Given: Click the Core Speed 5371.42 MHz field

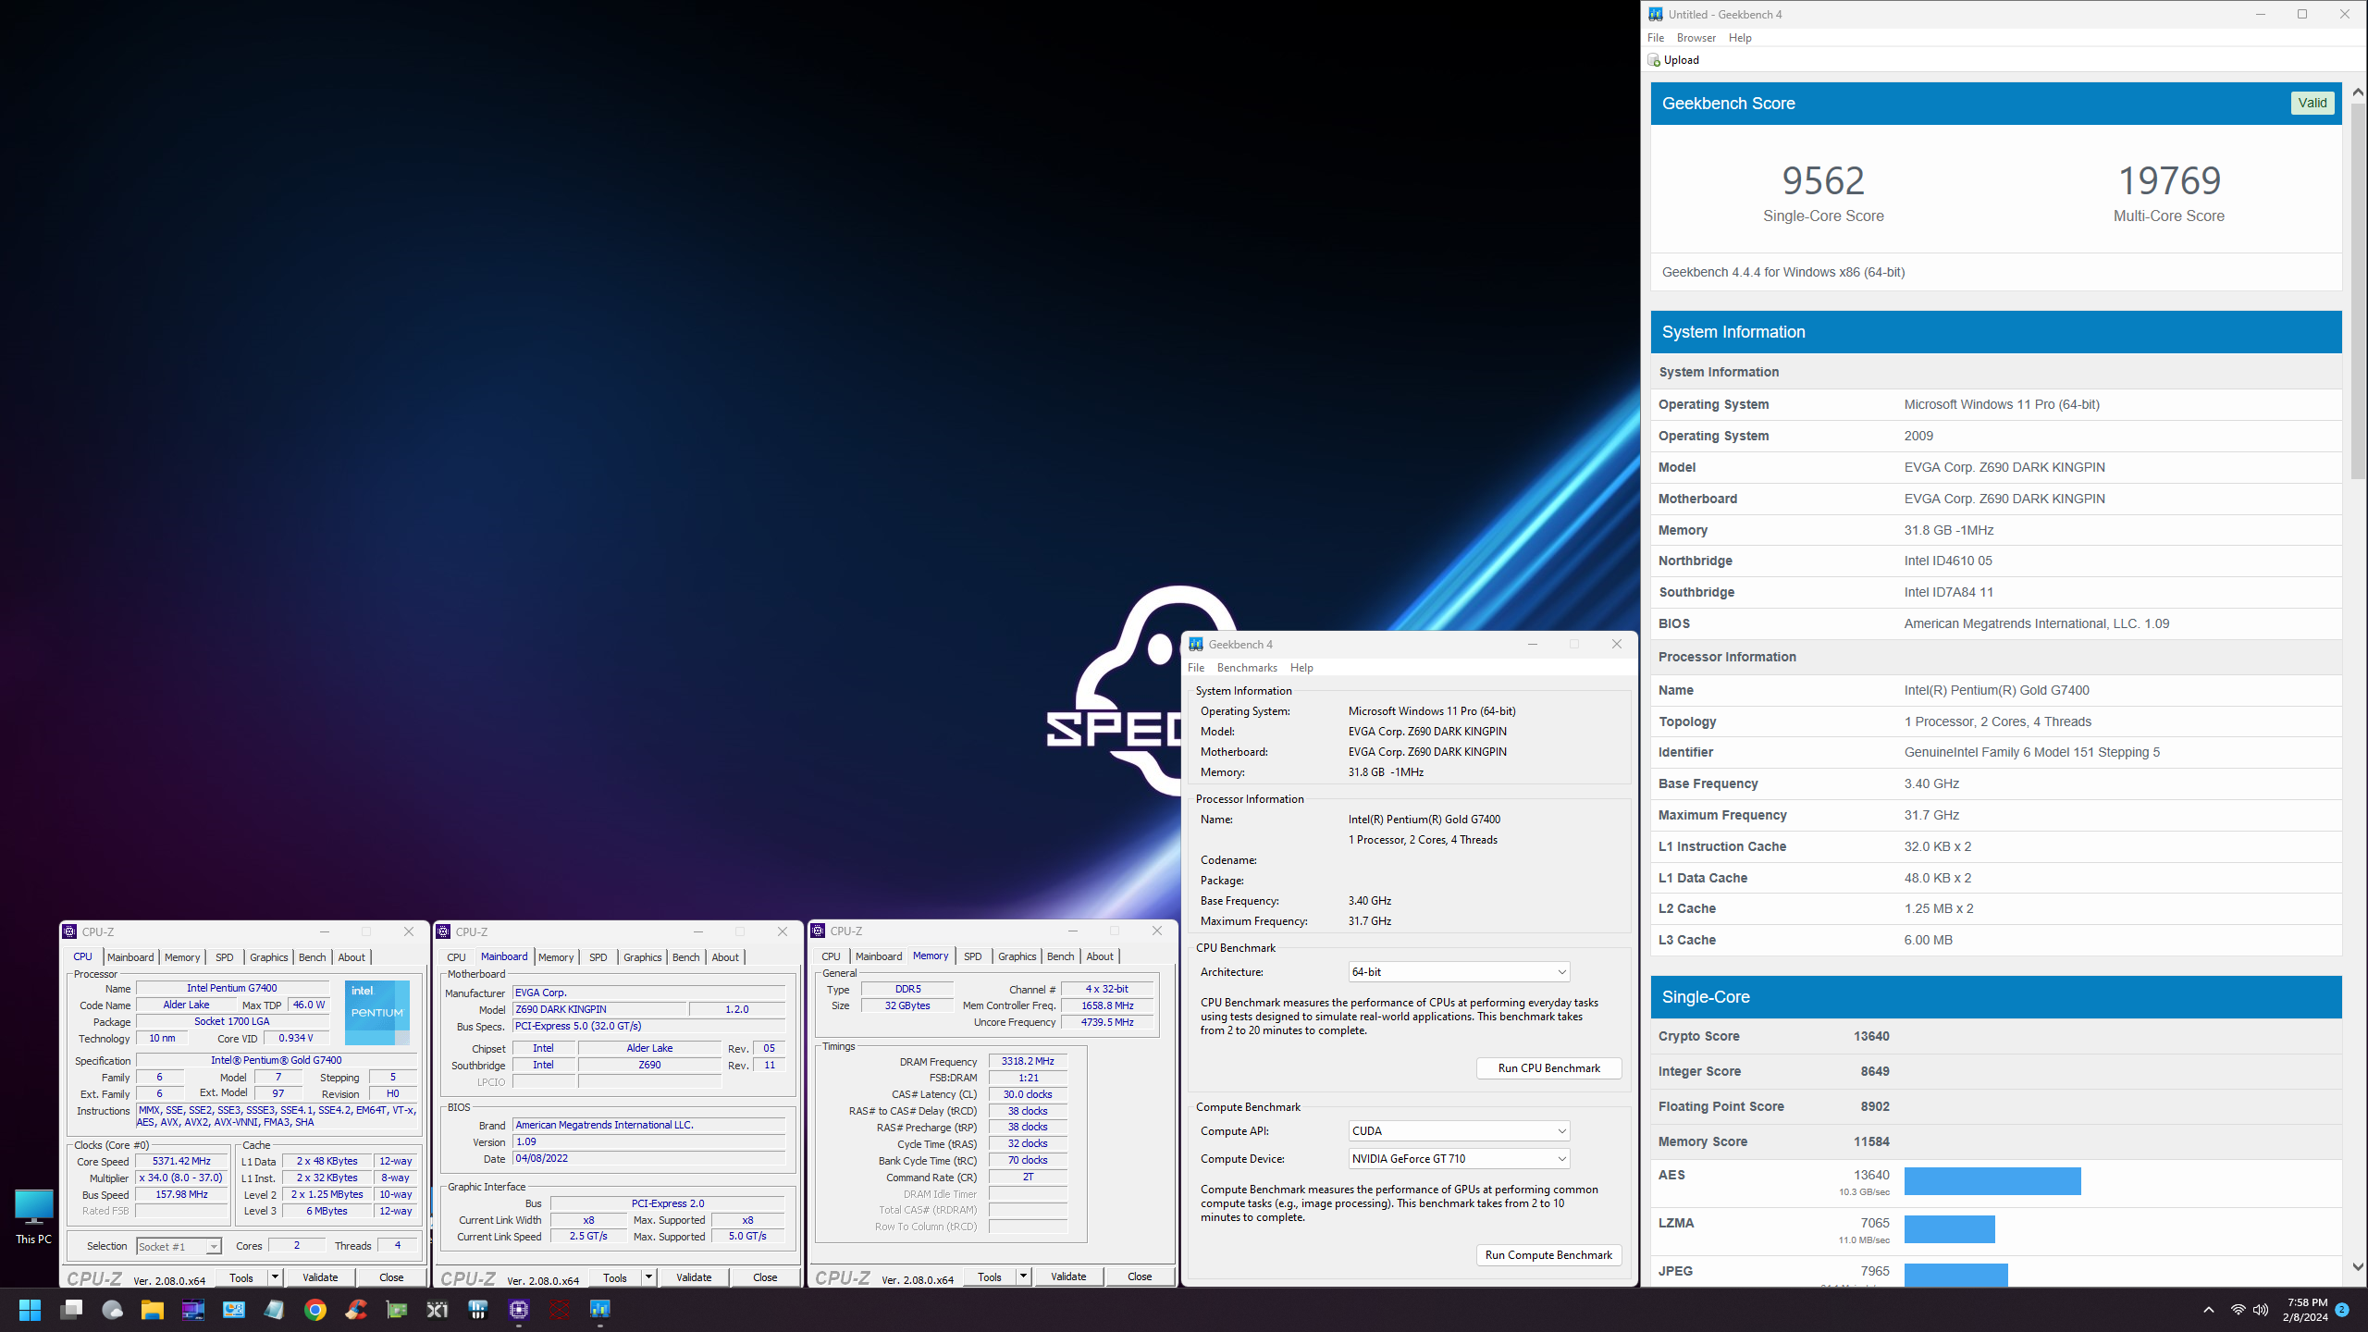Looking at the screenshot, I should coord(182,1162).
